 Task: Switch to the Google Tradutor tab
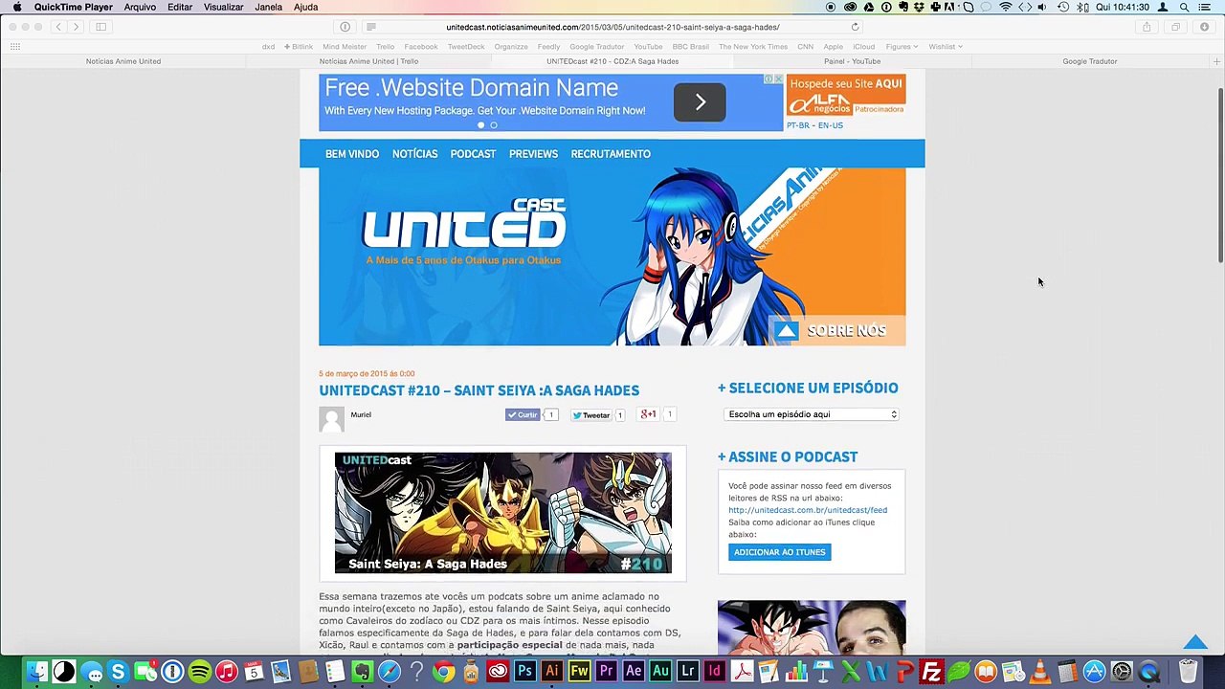click(x=1089, y=61)
